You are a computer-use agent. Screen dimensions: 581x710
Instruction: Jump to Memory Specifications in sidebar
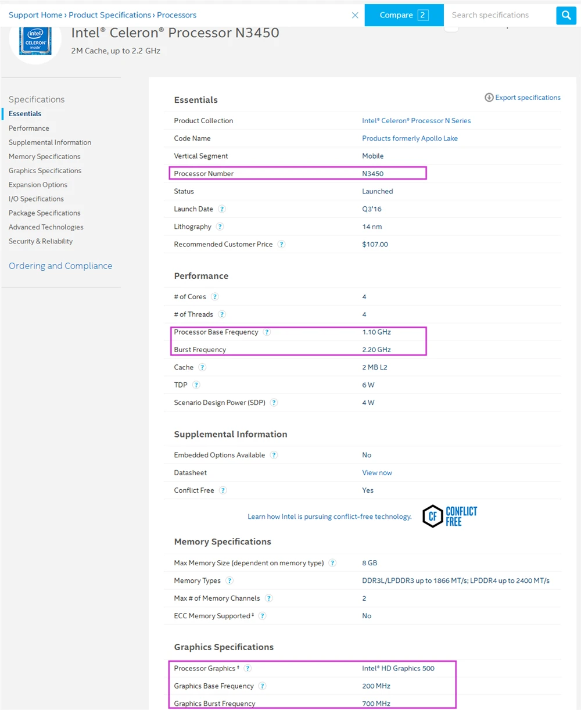click(45, 157)
